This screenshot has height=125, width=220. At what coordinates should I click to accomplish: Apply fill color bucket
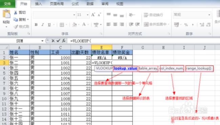(74, 25)
